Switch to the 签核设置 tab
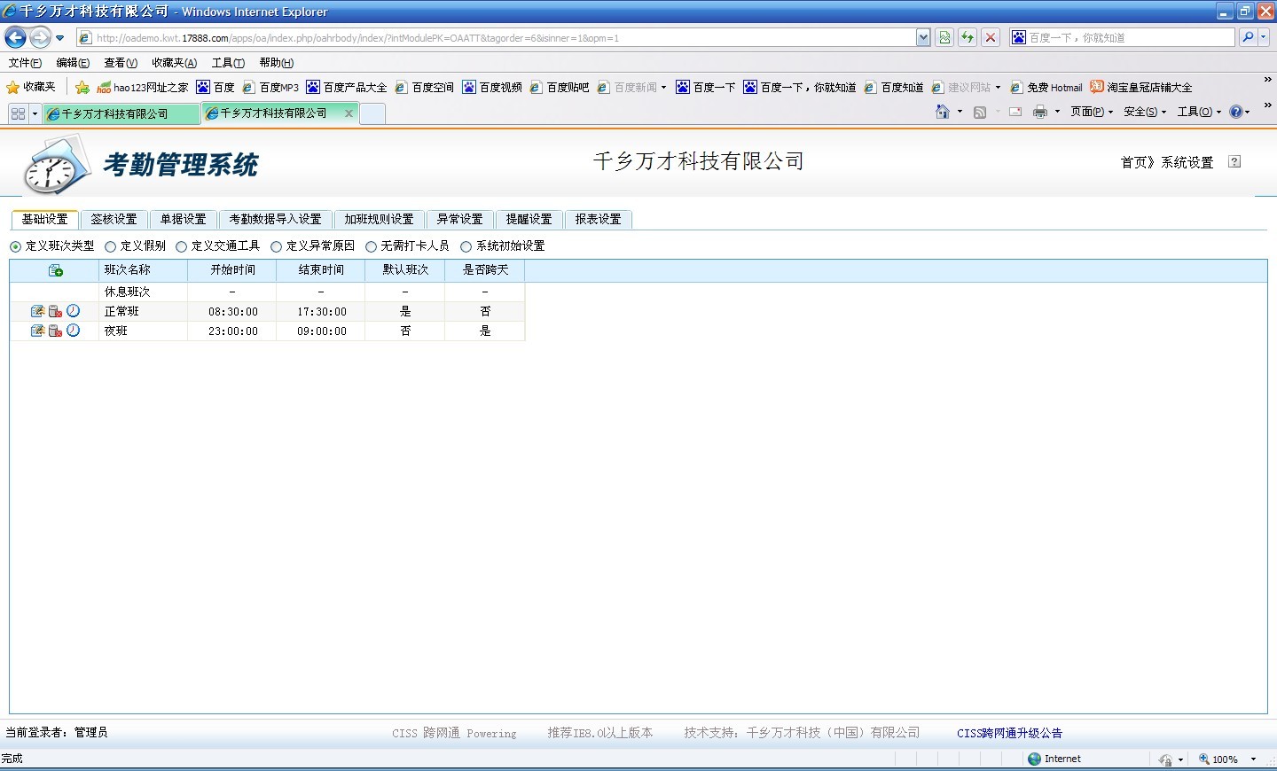 [x=114, y=219]
